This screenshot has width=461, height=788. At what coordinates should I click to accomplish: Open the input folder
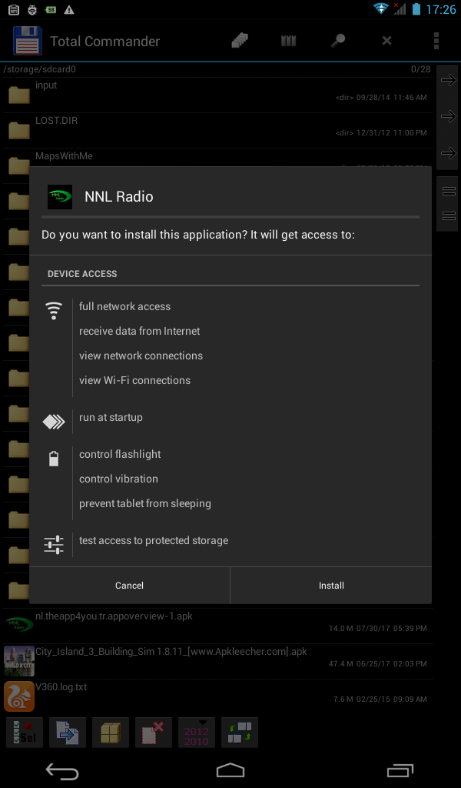click(x=217, y=95)
